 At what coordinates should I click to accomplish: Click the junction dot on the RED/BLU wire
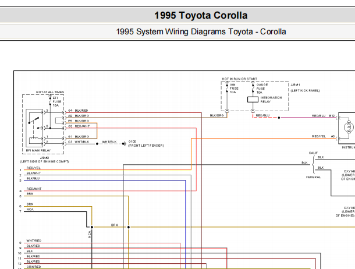coord(279,118)
